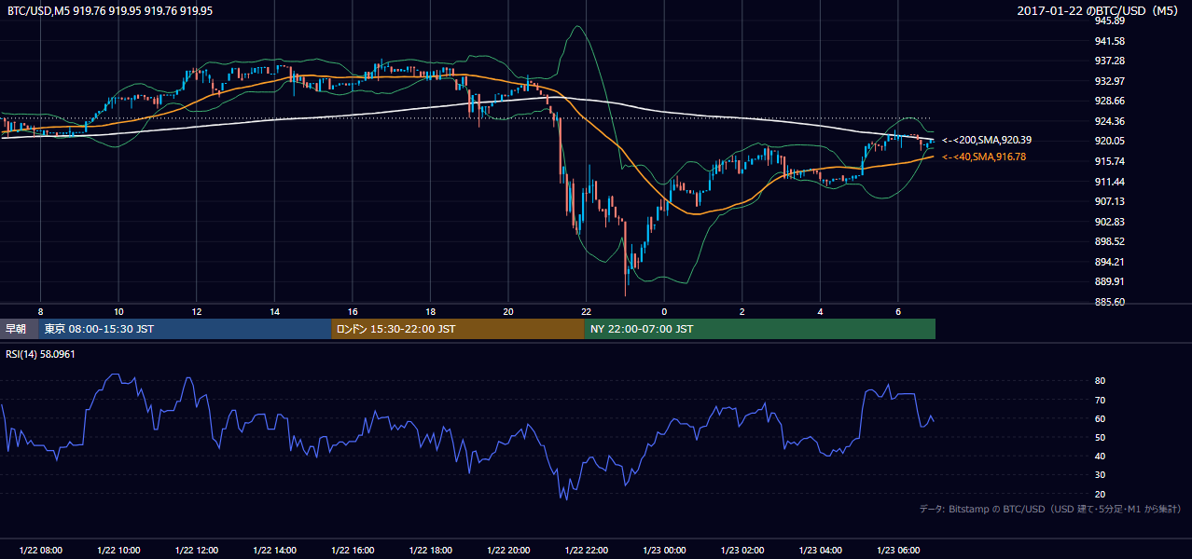
Task: Click the time label 1/22 20:00
Action: tap(507, 551)
